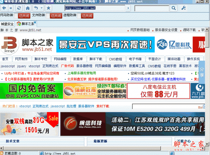This screenshot has height=155, width=210.
Task: Open address bar history dropdown arrow
Action: coord(128,8)
